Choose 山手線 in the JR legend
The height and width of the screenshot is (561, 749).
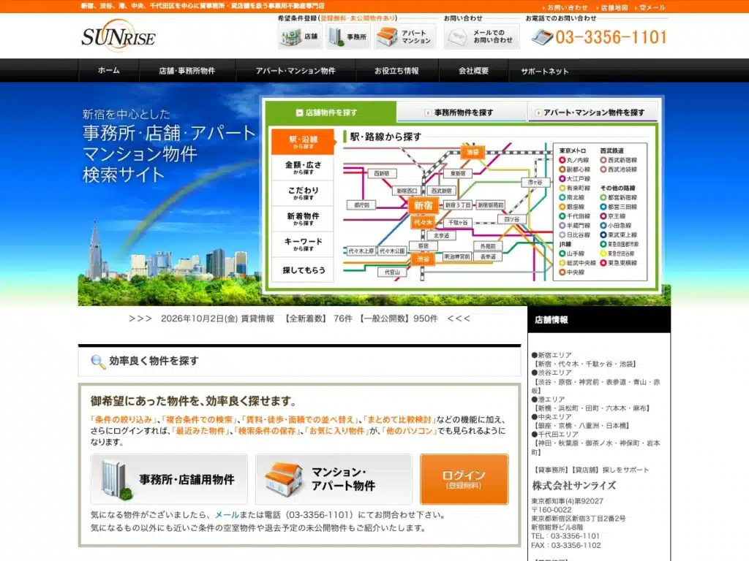[x=572, y=253]
